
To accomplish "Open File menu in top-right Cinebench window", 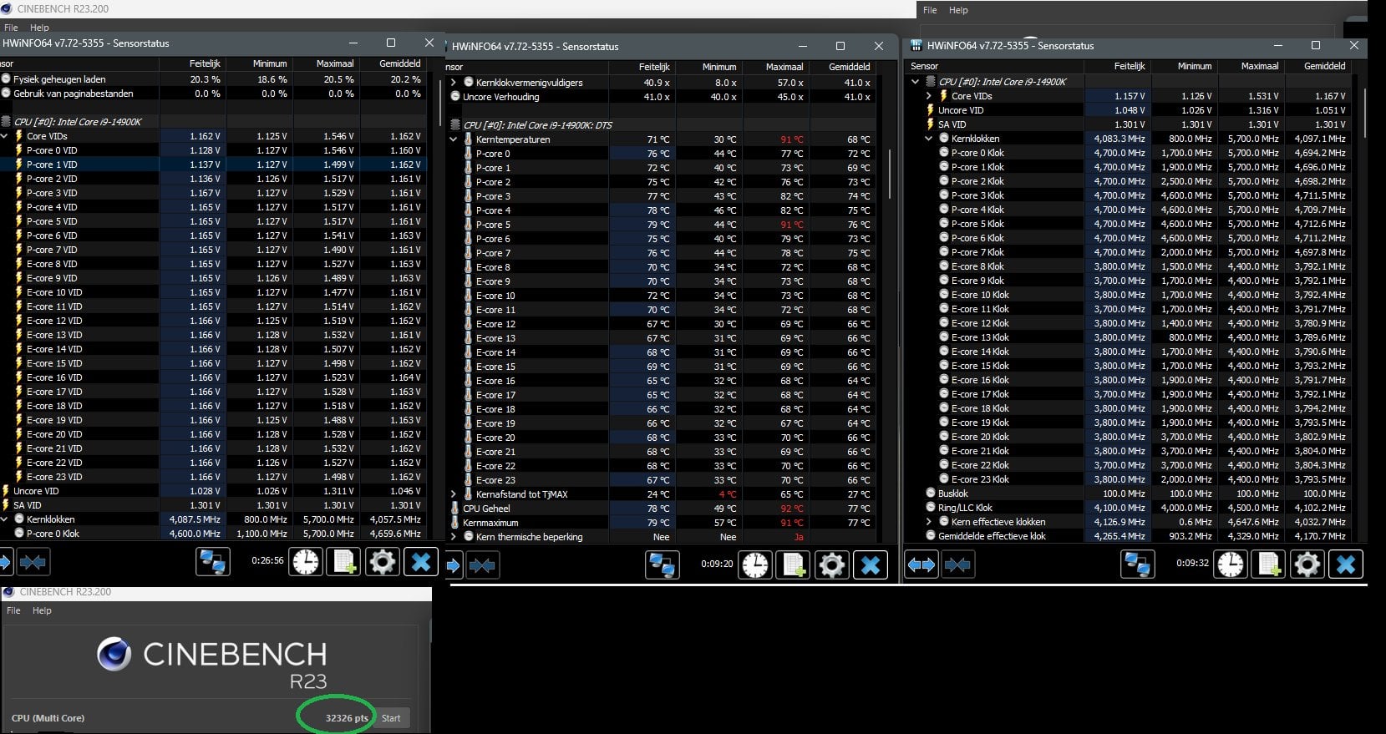I will [x=930, y=10].
